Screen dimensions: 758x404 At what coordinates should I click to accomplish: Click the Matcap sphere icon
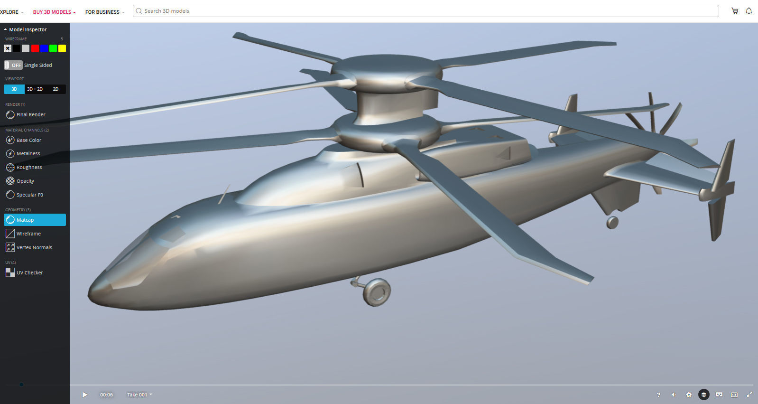click(x=10, y=220)
